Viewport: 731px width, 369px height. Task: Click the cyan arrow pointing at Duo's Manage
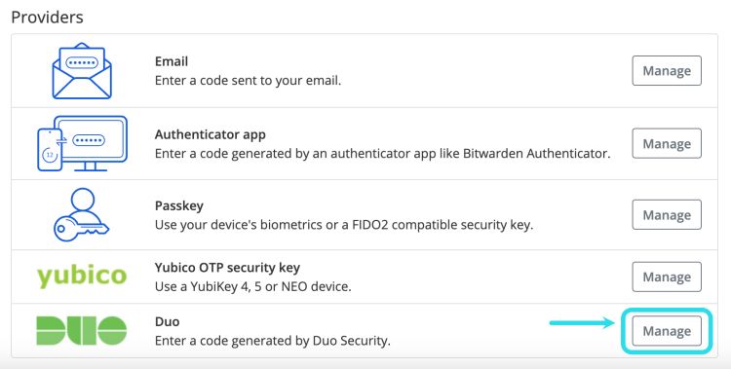point(582,323)
